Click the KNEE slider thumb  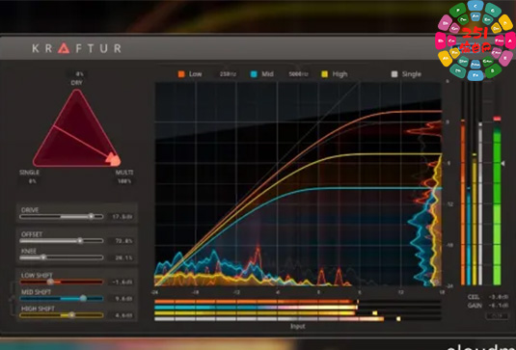[x=42, y=257]
